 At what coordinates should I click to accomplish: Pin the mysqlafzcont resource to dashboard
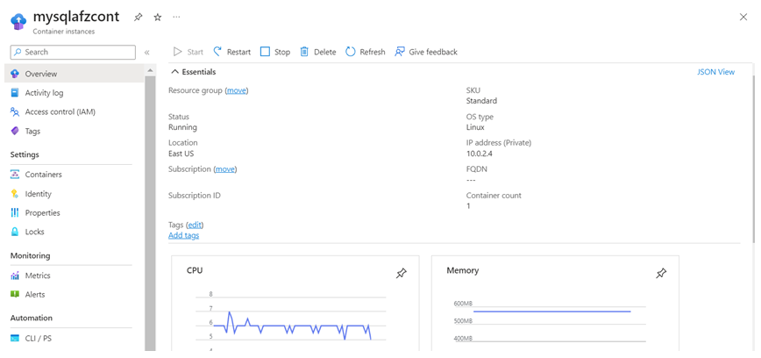[139, 18]
